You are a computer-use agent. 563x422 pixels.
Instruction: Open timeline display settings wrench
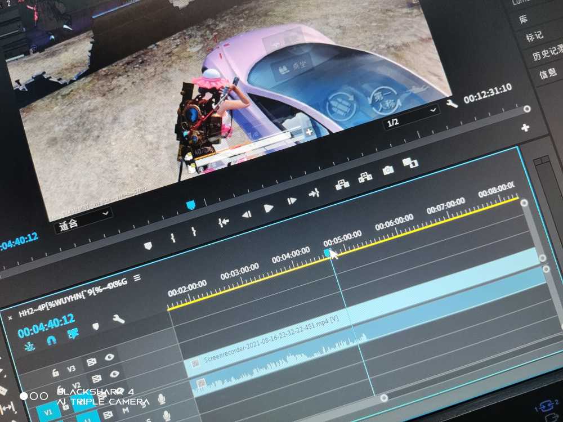[119, 319]
